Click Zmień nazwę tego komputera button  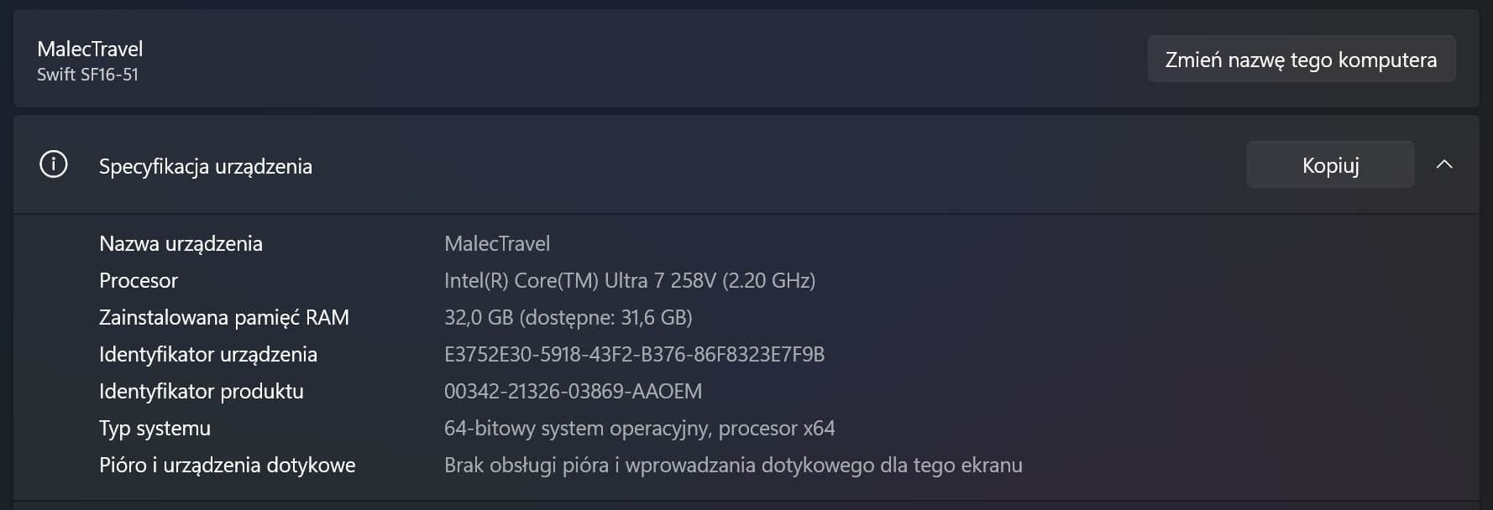tap(1301, 59)
